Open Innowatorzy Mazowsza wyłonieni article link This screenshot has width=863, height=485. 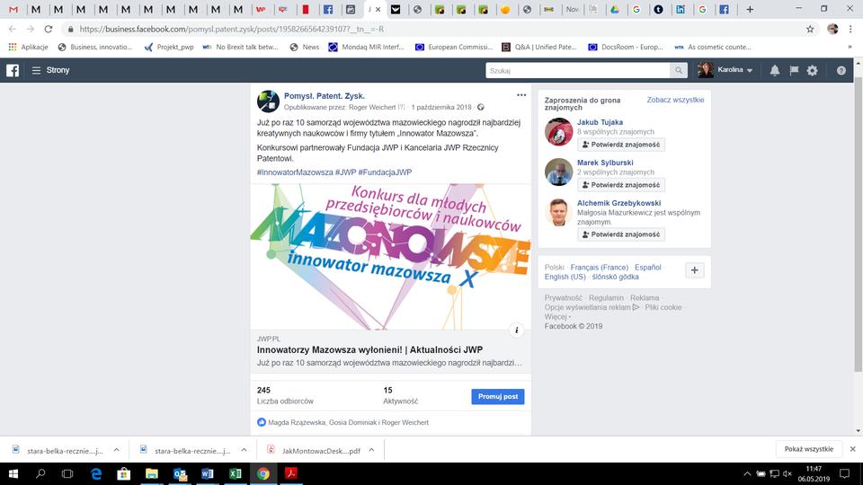click(x=369, y=349)
